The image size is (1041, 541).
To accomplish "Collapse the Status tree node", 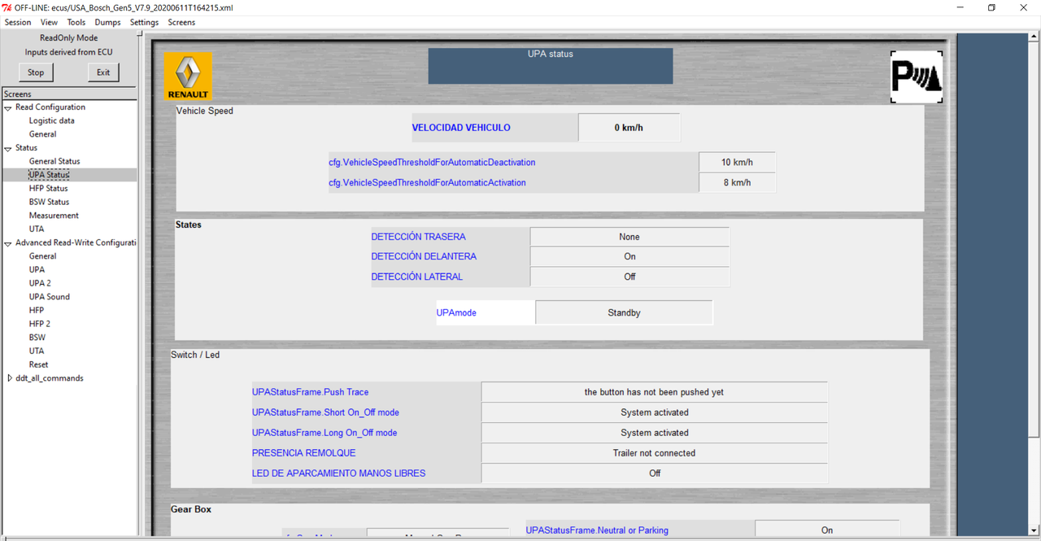I will coord(8,148).
